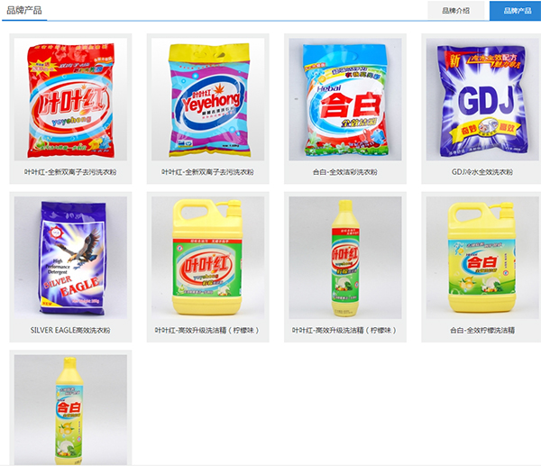This screenshot has width=541, height=466.
Task: Select the 品牌产品 tab
Action: coord(516,11)
